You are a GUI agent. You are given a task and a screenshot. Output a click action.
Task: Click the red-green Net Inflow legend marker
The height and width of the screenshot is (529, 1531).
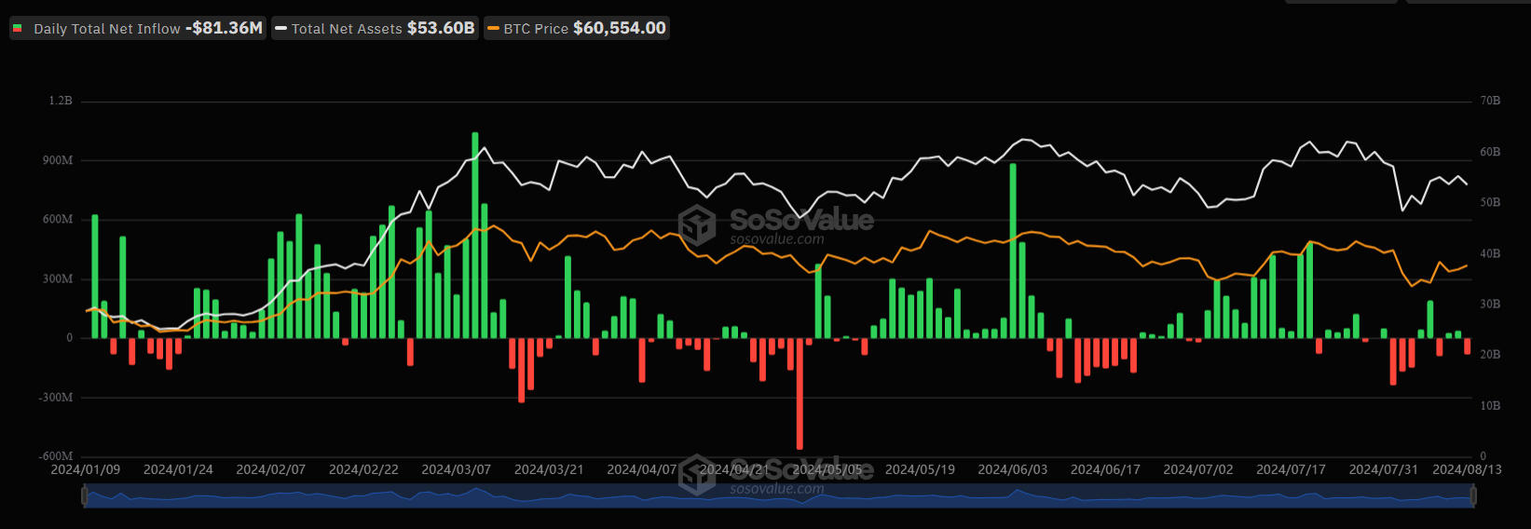[18, 29]
